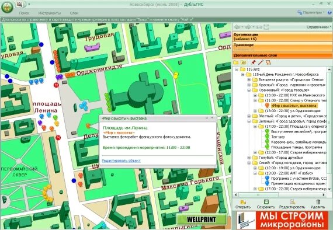Close the «Мир с высоты» popup card
Viewport: 333px width, 230px height.
coord(212,118)
